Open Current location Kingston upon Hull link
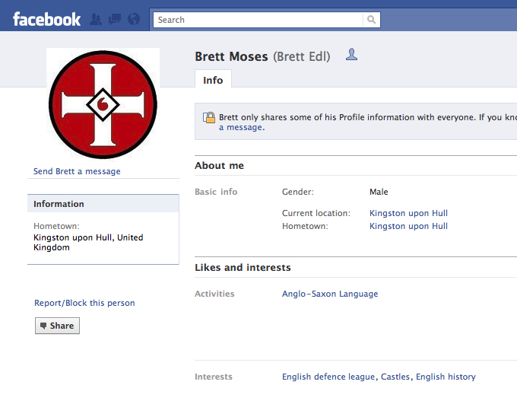 408,213
